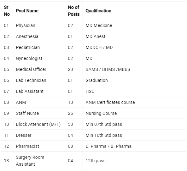Click D. Pharma / B. Pharma text
187x171 pixels.
coord(108,146)
